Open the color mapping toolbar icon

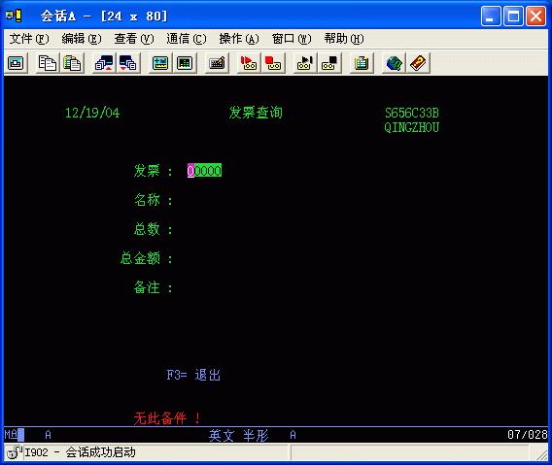[x=185, y=63]
